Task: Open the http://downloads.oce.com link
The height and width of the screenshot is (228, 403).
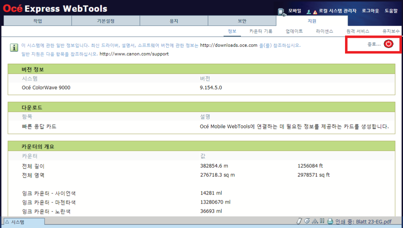Action: pyautogui.click(x=228, y=45)
